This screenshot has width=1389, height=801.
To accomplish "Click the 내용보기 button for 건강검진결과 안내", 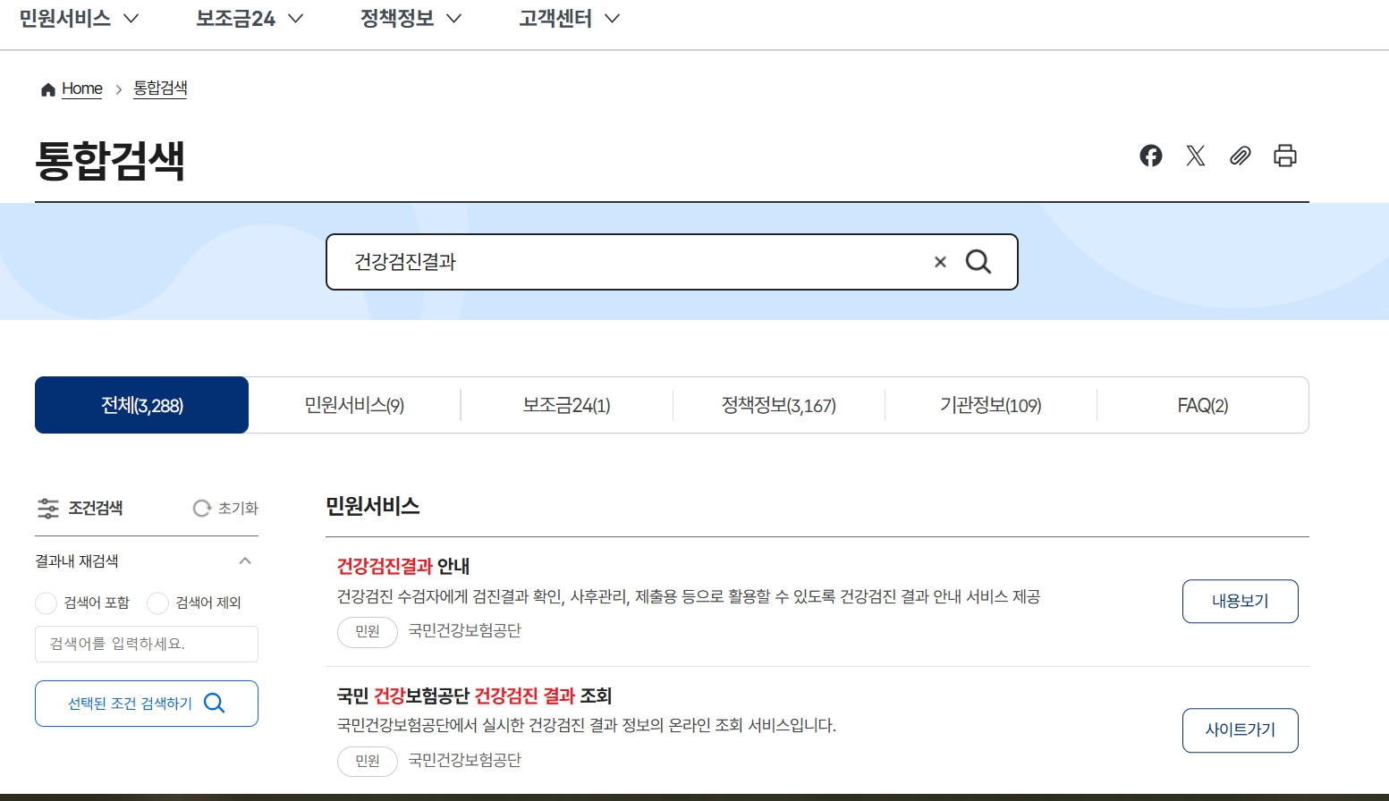I will 1240,601.
